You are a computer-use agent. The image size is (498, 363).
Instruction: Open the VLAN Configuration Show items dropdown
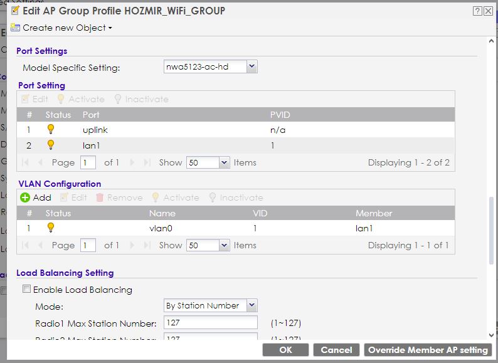coord(225,246)
